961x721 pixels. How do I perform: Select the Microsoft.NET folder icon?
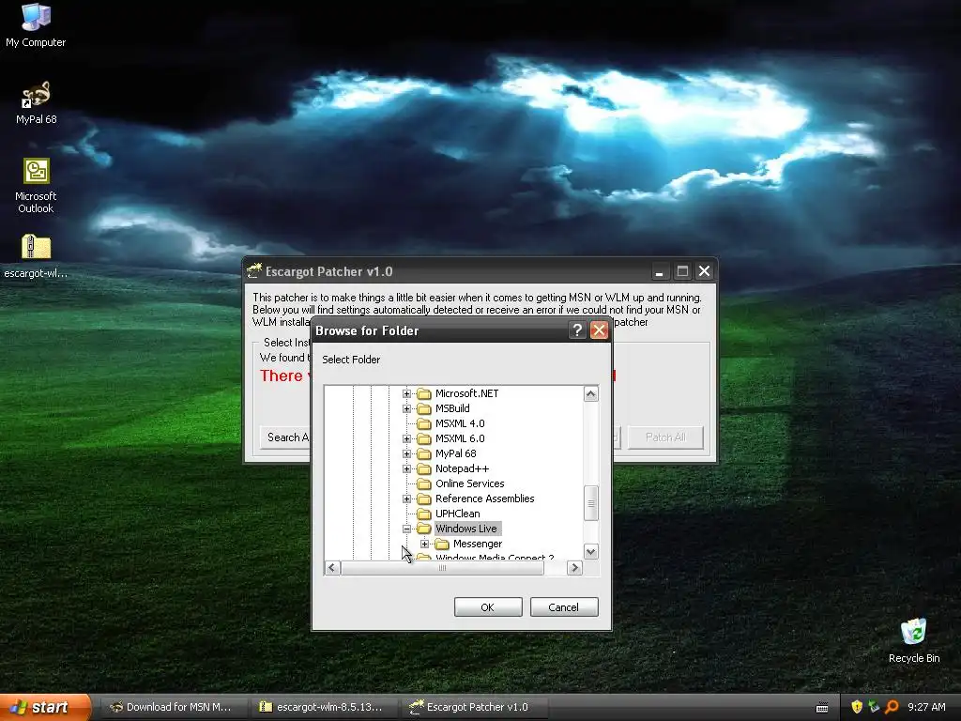pyautogui.click(x=424, y=393)
